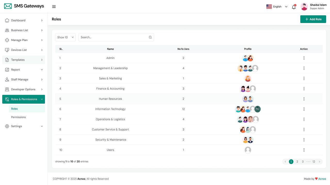Open action menu for Users role
This screenshot has width=330, height=185.
coord(304,150)
